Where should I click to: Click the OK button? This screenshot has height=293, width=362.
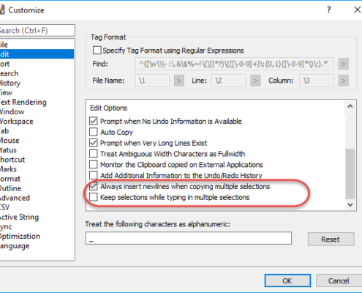287,281
